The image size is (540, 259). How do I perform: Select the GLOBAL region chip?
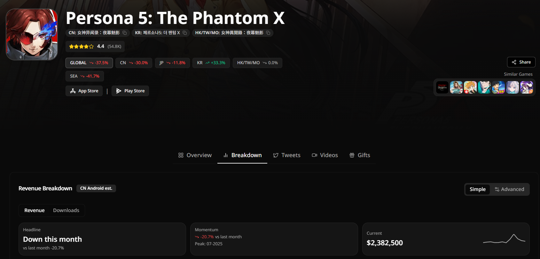[x=89, y=63]
